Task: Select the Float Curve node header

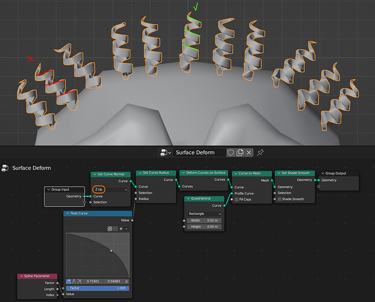Action: (98, 213)
